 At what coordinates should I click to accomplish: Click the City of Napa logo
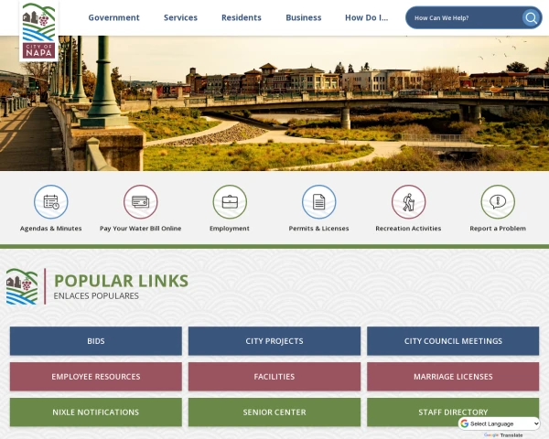[38, 31]
